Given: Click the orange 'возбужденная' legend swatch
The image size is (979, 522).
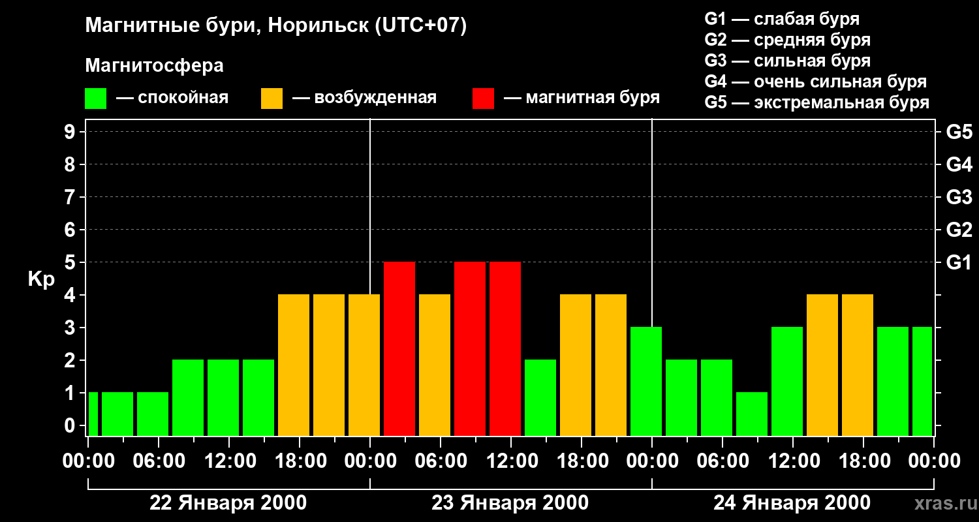Looking at the screenshot, I should point(272,99).
